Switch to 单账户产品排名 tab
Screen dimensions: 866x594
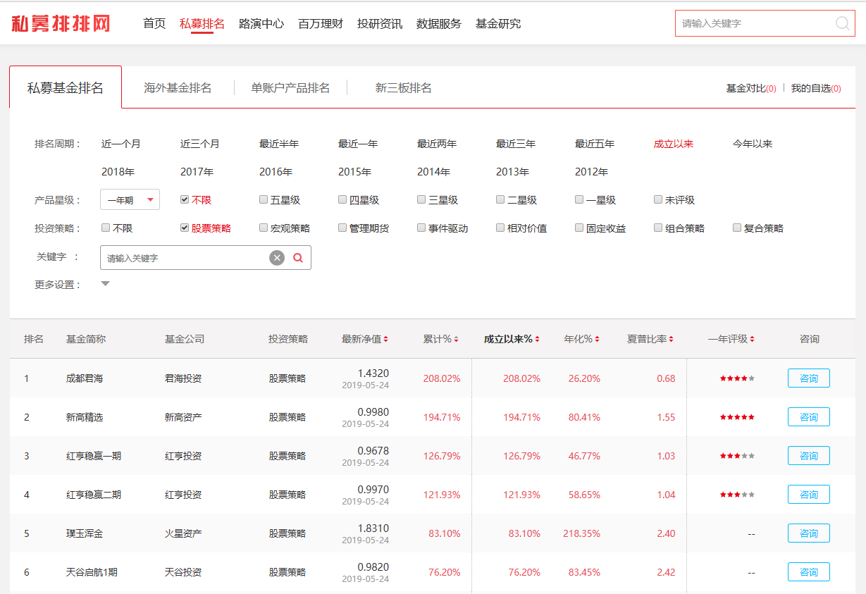[290, 88]
